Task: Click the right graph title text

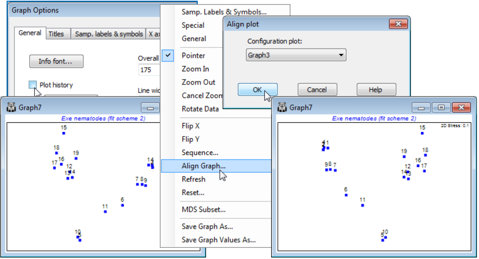Action: [x=374, y=118]
